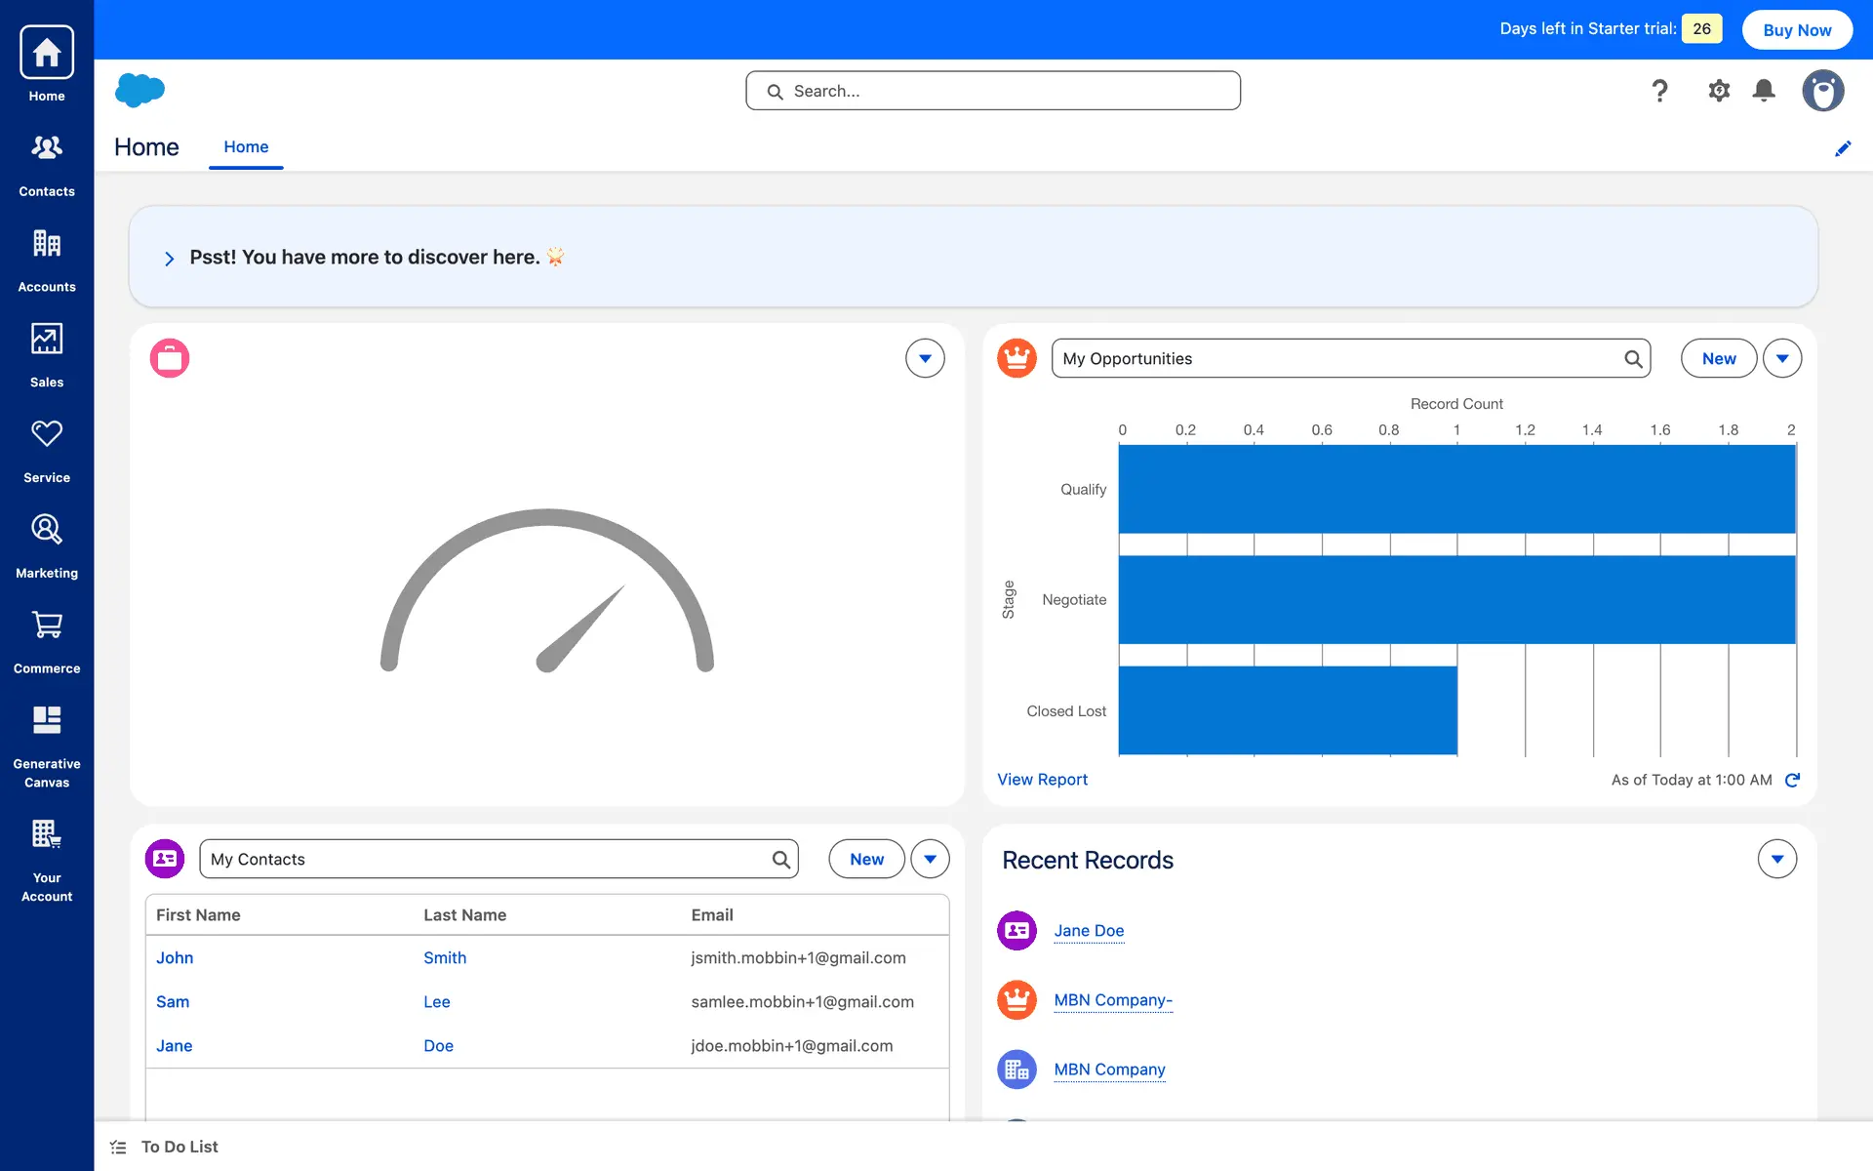Open the Service heart icon
This screenshot has height=1171, width=1873.
[x=47, y=449]
